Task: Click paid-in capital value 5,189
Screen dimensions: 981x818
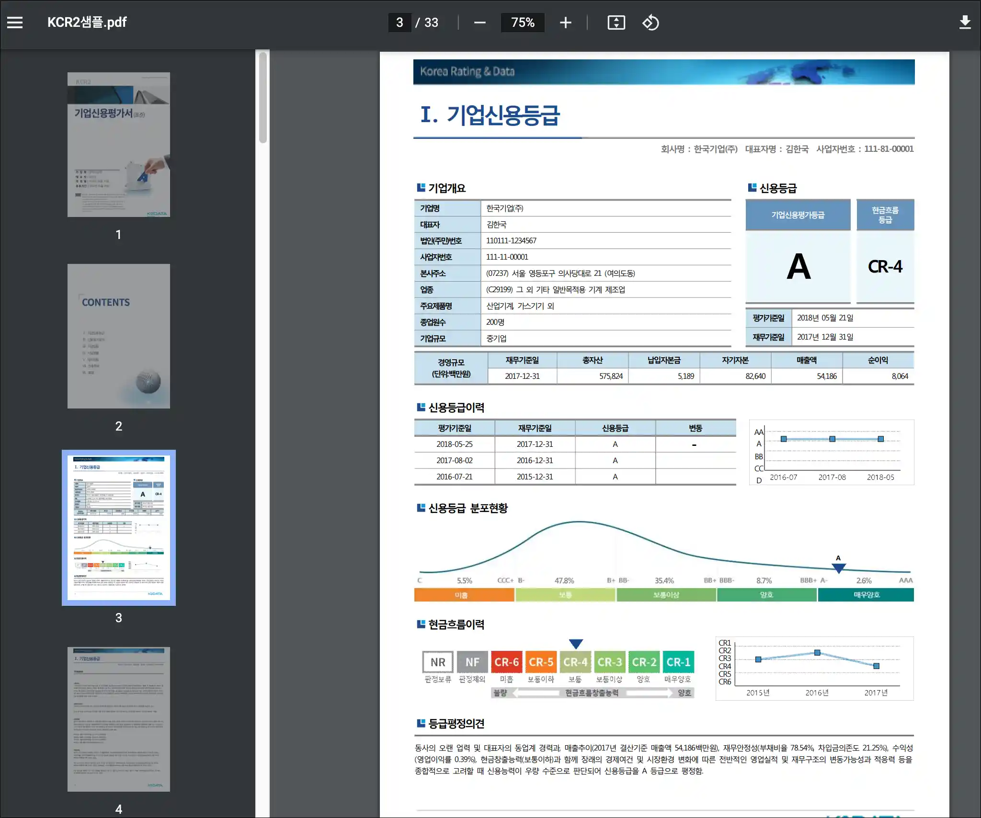Action: 686,376
